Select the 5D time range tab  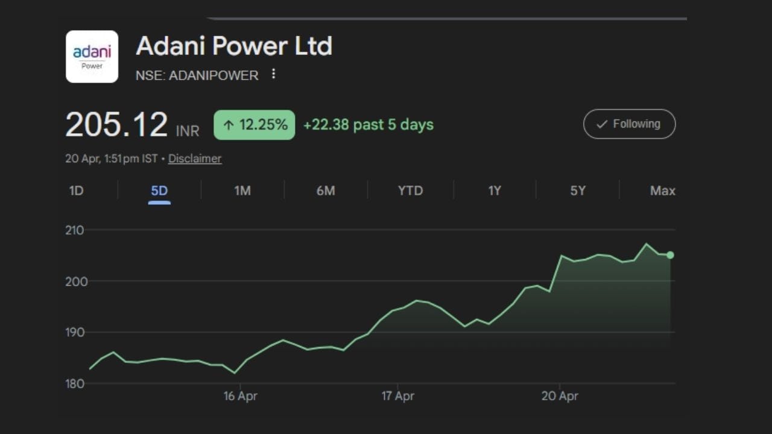coord(159,191)
